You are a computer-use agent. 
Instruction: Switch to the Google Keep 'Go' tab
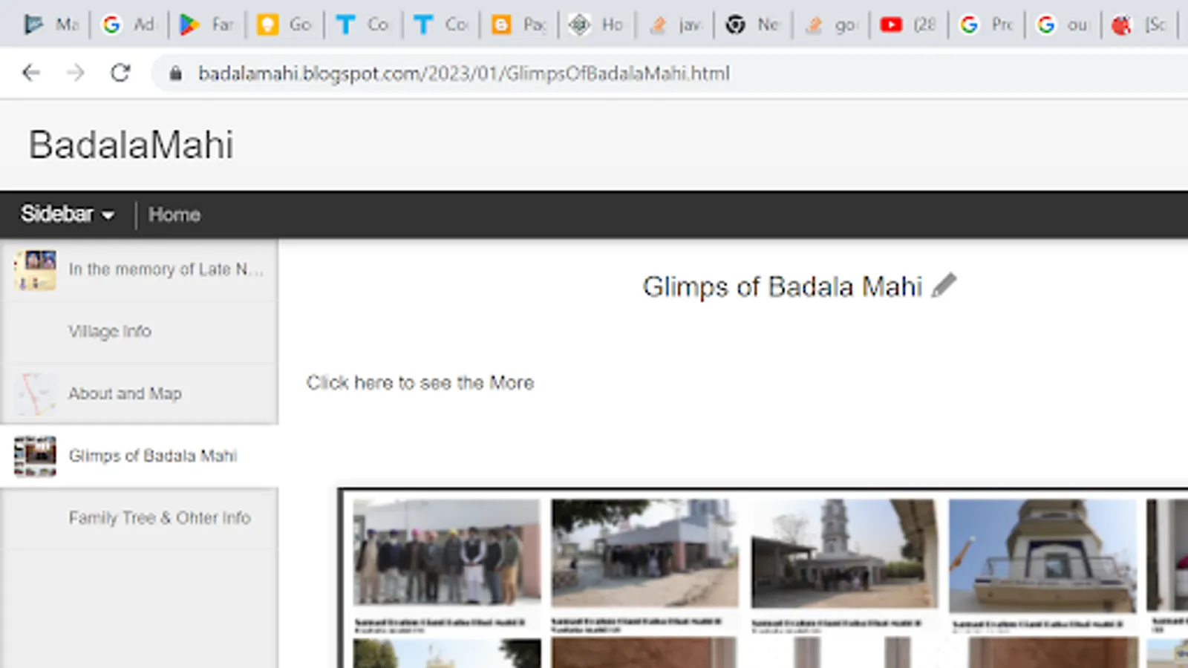pos(285,24)
